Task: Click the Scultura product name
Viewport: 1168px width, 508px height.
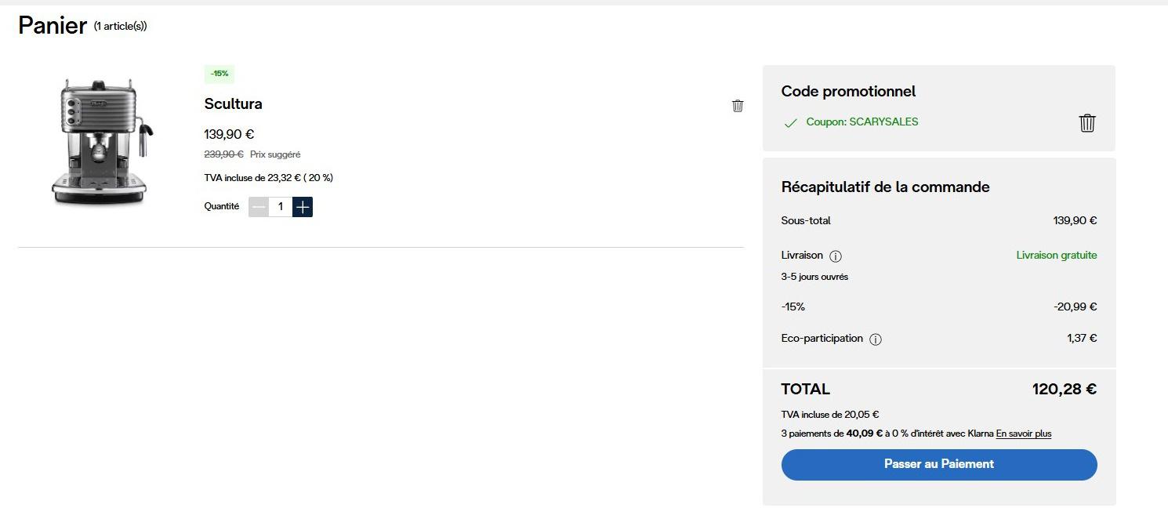Action: (233, 104)
